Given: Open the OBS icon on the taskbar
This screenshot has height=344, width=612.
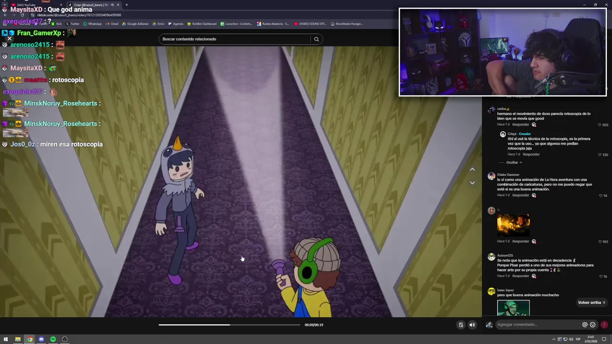Looking at the screenshot, I should pyautogui.click(x=65, y=339).
